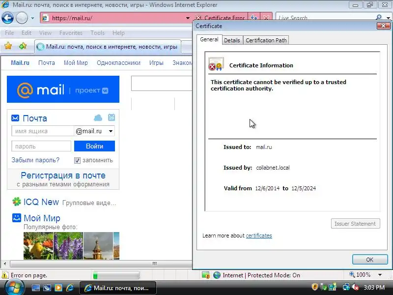
Task: Click the имя ящика mailbox name field
Action: tap(43, 131)
